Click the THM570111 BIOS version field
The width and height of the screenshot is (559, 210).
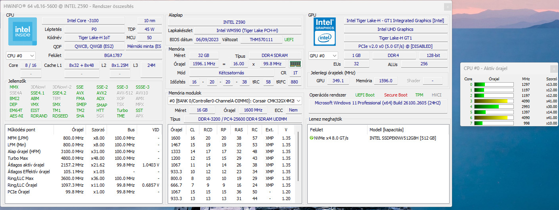tap(262, 40)
